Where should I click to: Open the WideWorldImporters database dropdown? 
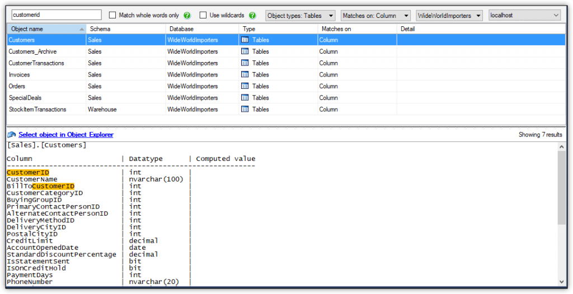449,16
